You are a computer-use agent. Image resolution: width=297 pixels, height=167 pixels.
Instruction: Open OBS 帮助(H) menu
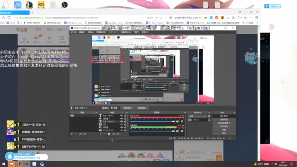pyautogui.click(x=145, y=32)
